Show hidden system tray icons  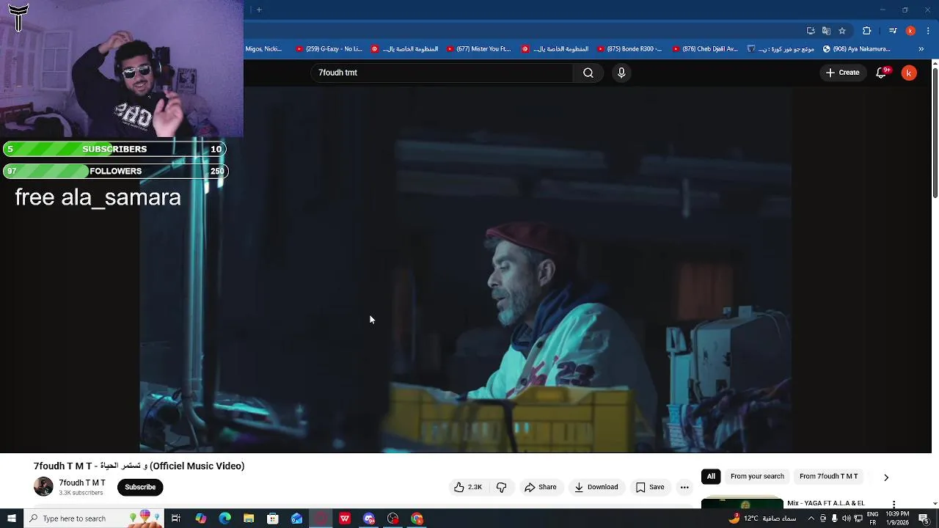pos(811,518)
